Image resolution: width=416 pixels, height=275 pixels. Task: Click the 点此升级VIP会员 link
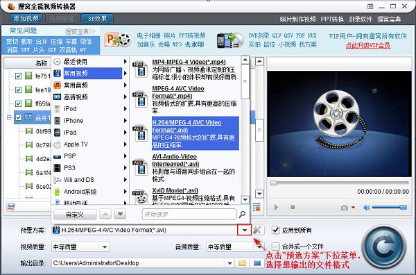point(367,45)
